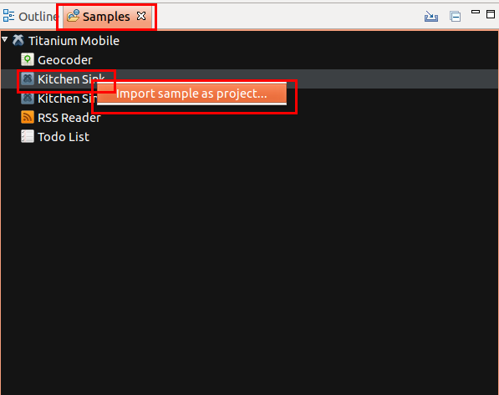
Task: Click the orange RSS Reader feed icon
Action: 28,117
